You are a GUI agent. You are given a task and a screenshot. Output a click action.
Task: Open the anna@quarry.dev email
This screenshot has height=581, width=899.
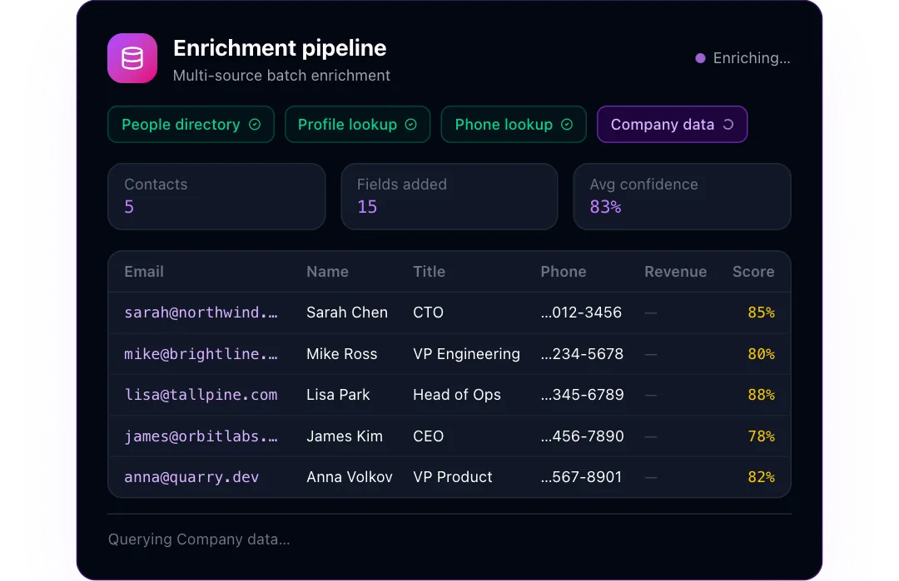coord(191,477)
